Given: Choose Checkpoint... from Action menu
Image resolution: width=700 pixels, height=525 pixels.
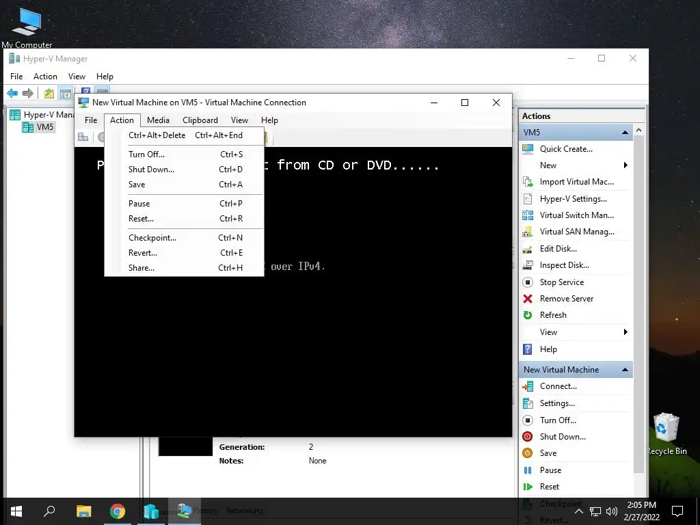Looking at the screenshot, I should (185, 238).
